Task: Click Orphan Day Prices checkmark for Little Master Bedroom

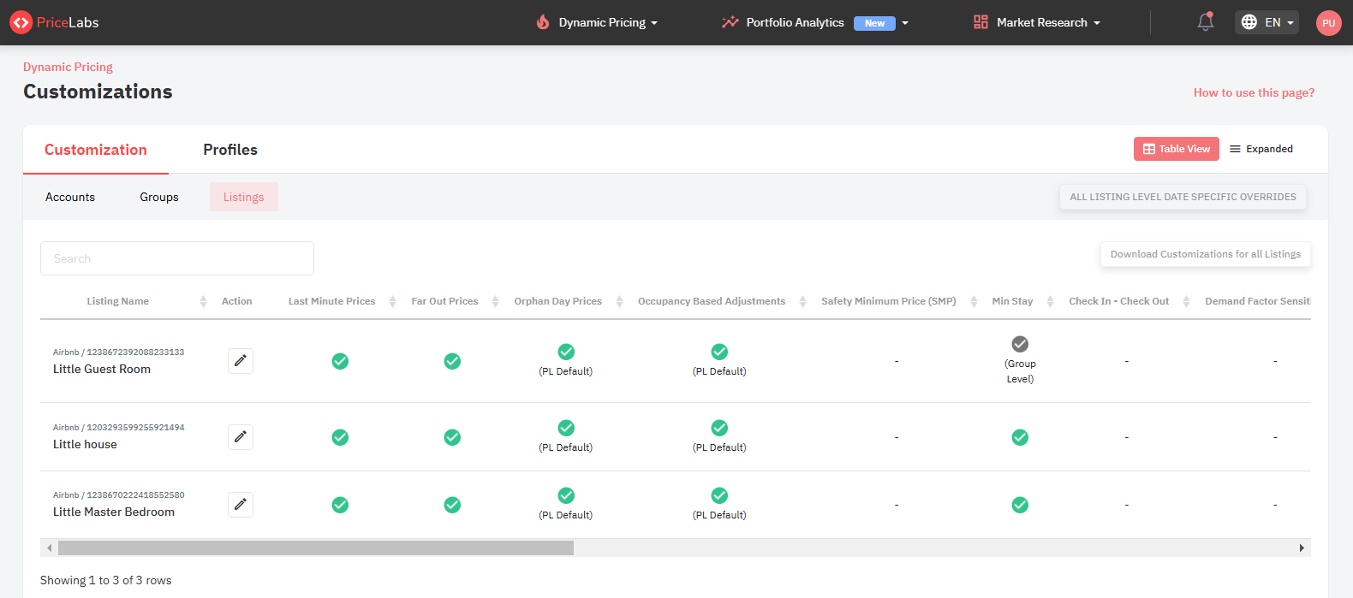Action: 566,495
